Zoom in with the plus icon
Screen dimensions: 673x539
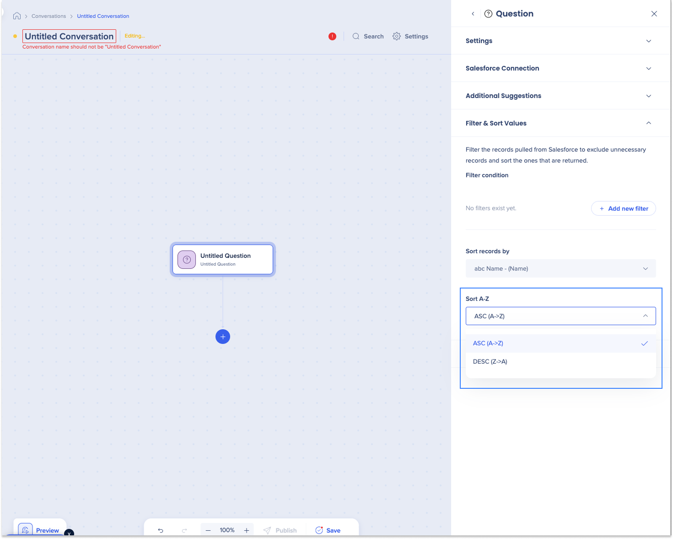pyautogui.click(x=247, y=530)
